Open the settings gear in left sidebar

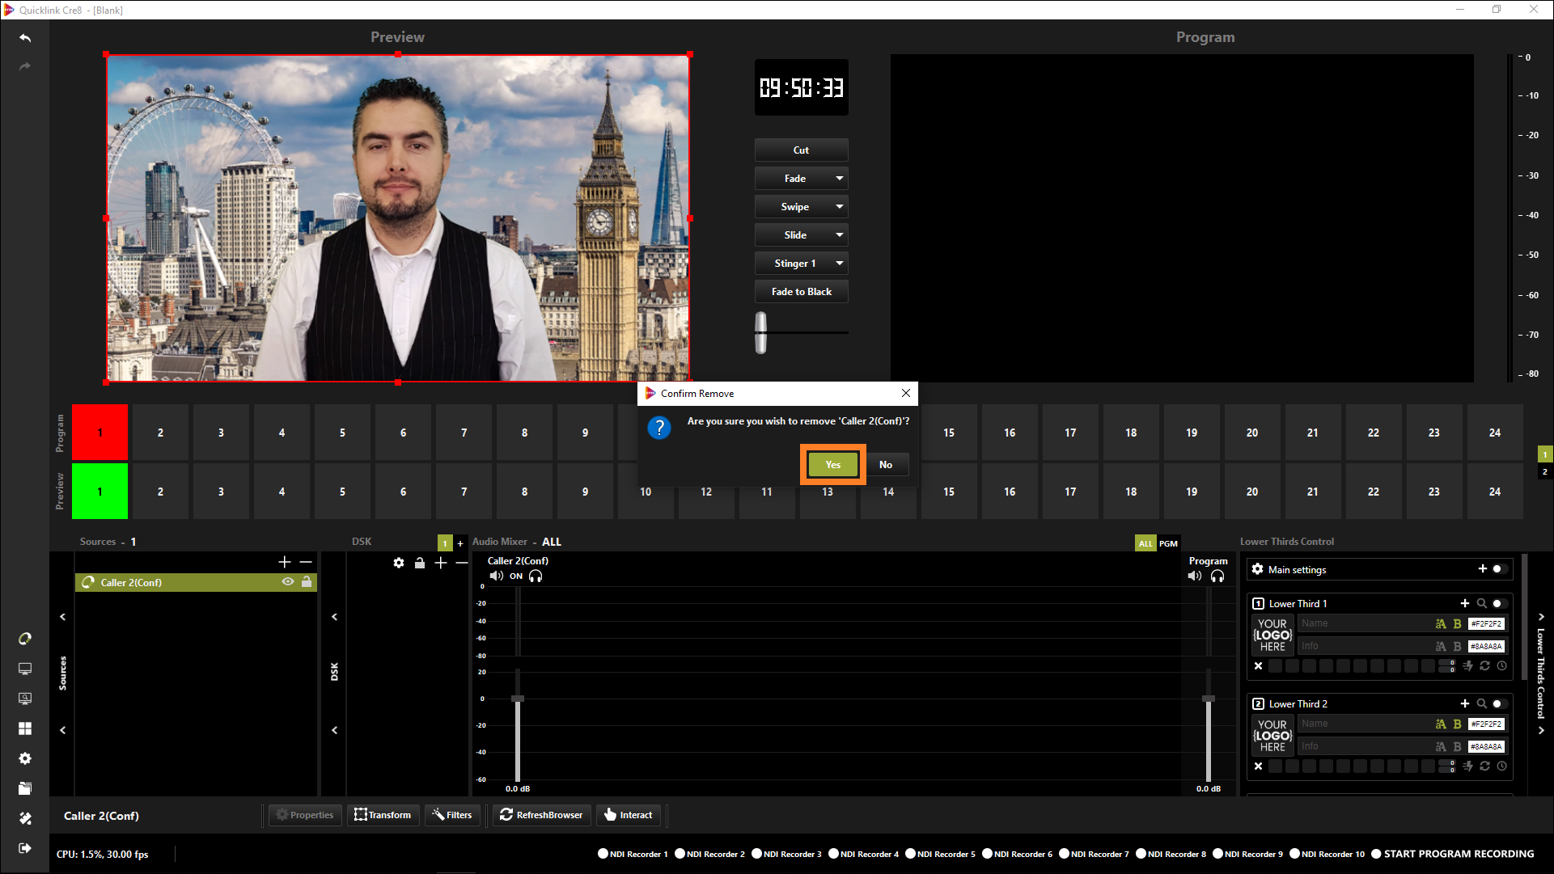(x=25, y=758)
